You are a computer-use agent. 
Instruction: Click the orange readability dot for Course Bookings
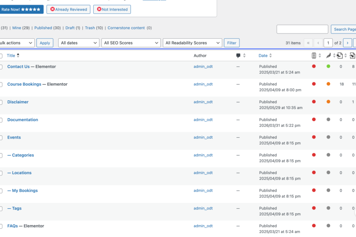point(328,84)
